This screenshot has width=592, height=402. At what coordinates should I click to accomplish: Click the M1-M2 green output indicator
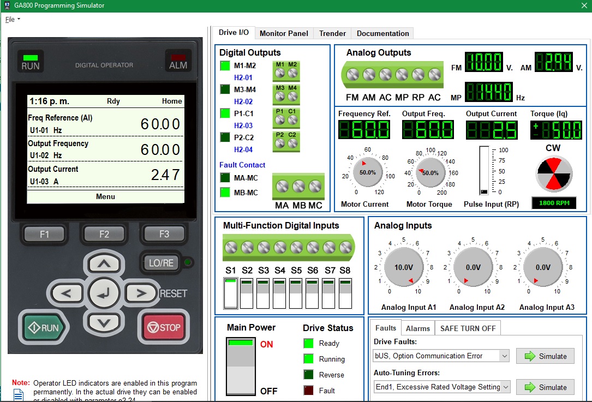[225, 65]
